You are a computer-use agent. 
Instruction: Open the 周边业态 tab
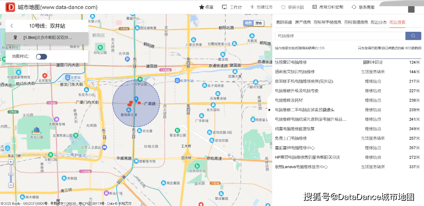coord(379,22)
